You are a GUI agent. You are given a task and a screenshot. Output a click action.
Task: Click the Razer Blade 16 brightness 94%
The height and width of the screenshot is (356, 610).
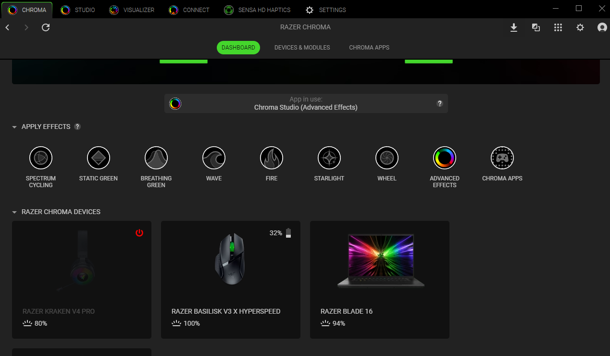[x=333, y=323]
